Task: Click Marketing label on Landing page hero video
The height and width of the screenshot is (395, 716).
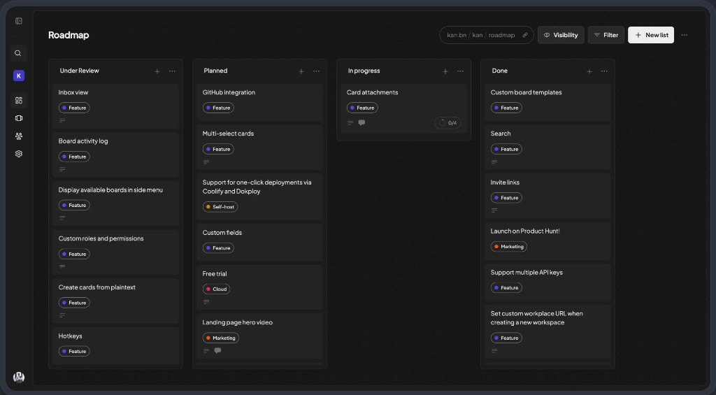Action: click(x=221, y=338)
